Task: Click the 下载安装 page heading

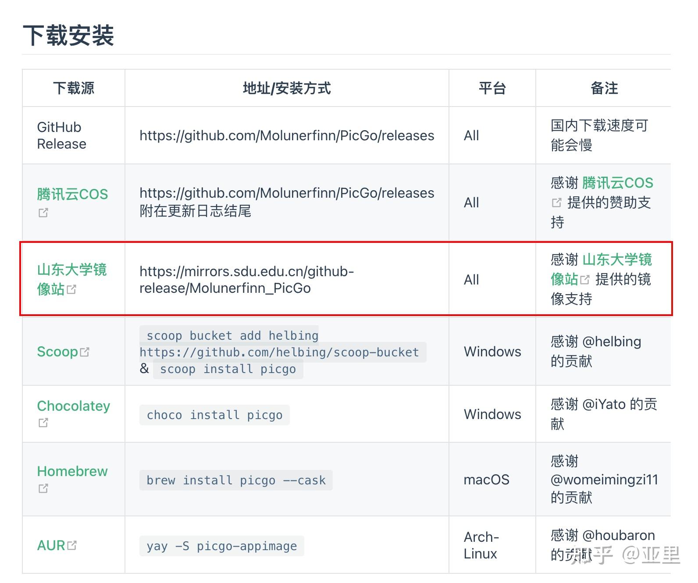Action: (68, 36)
